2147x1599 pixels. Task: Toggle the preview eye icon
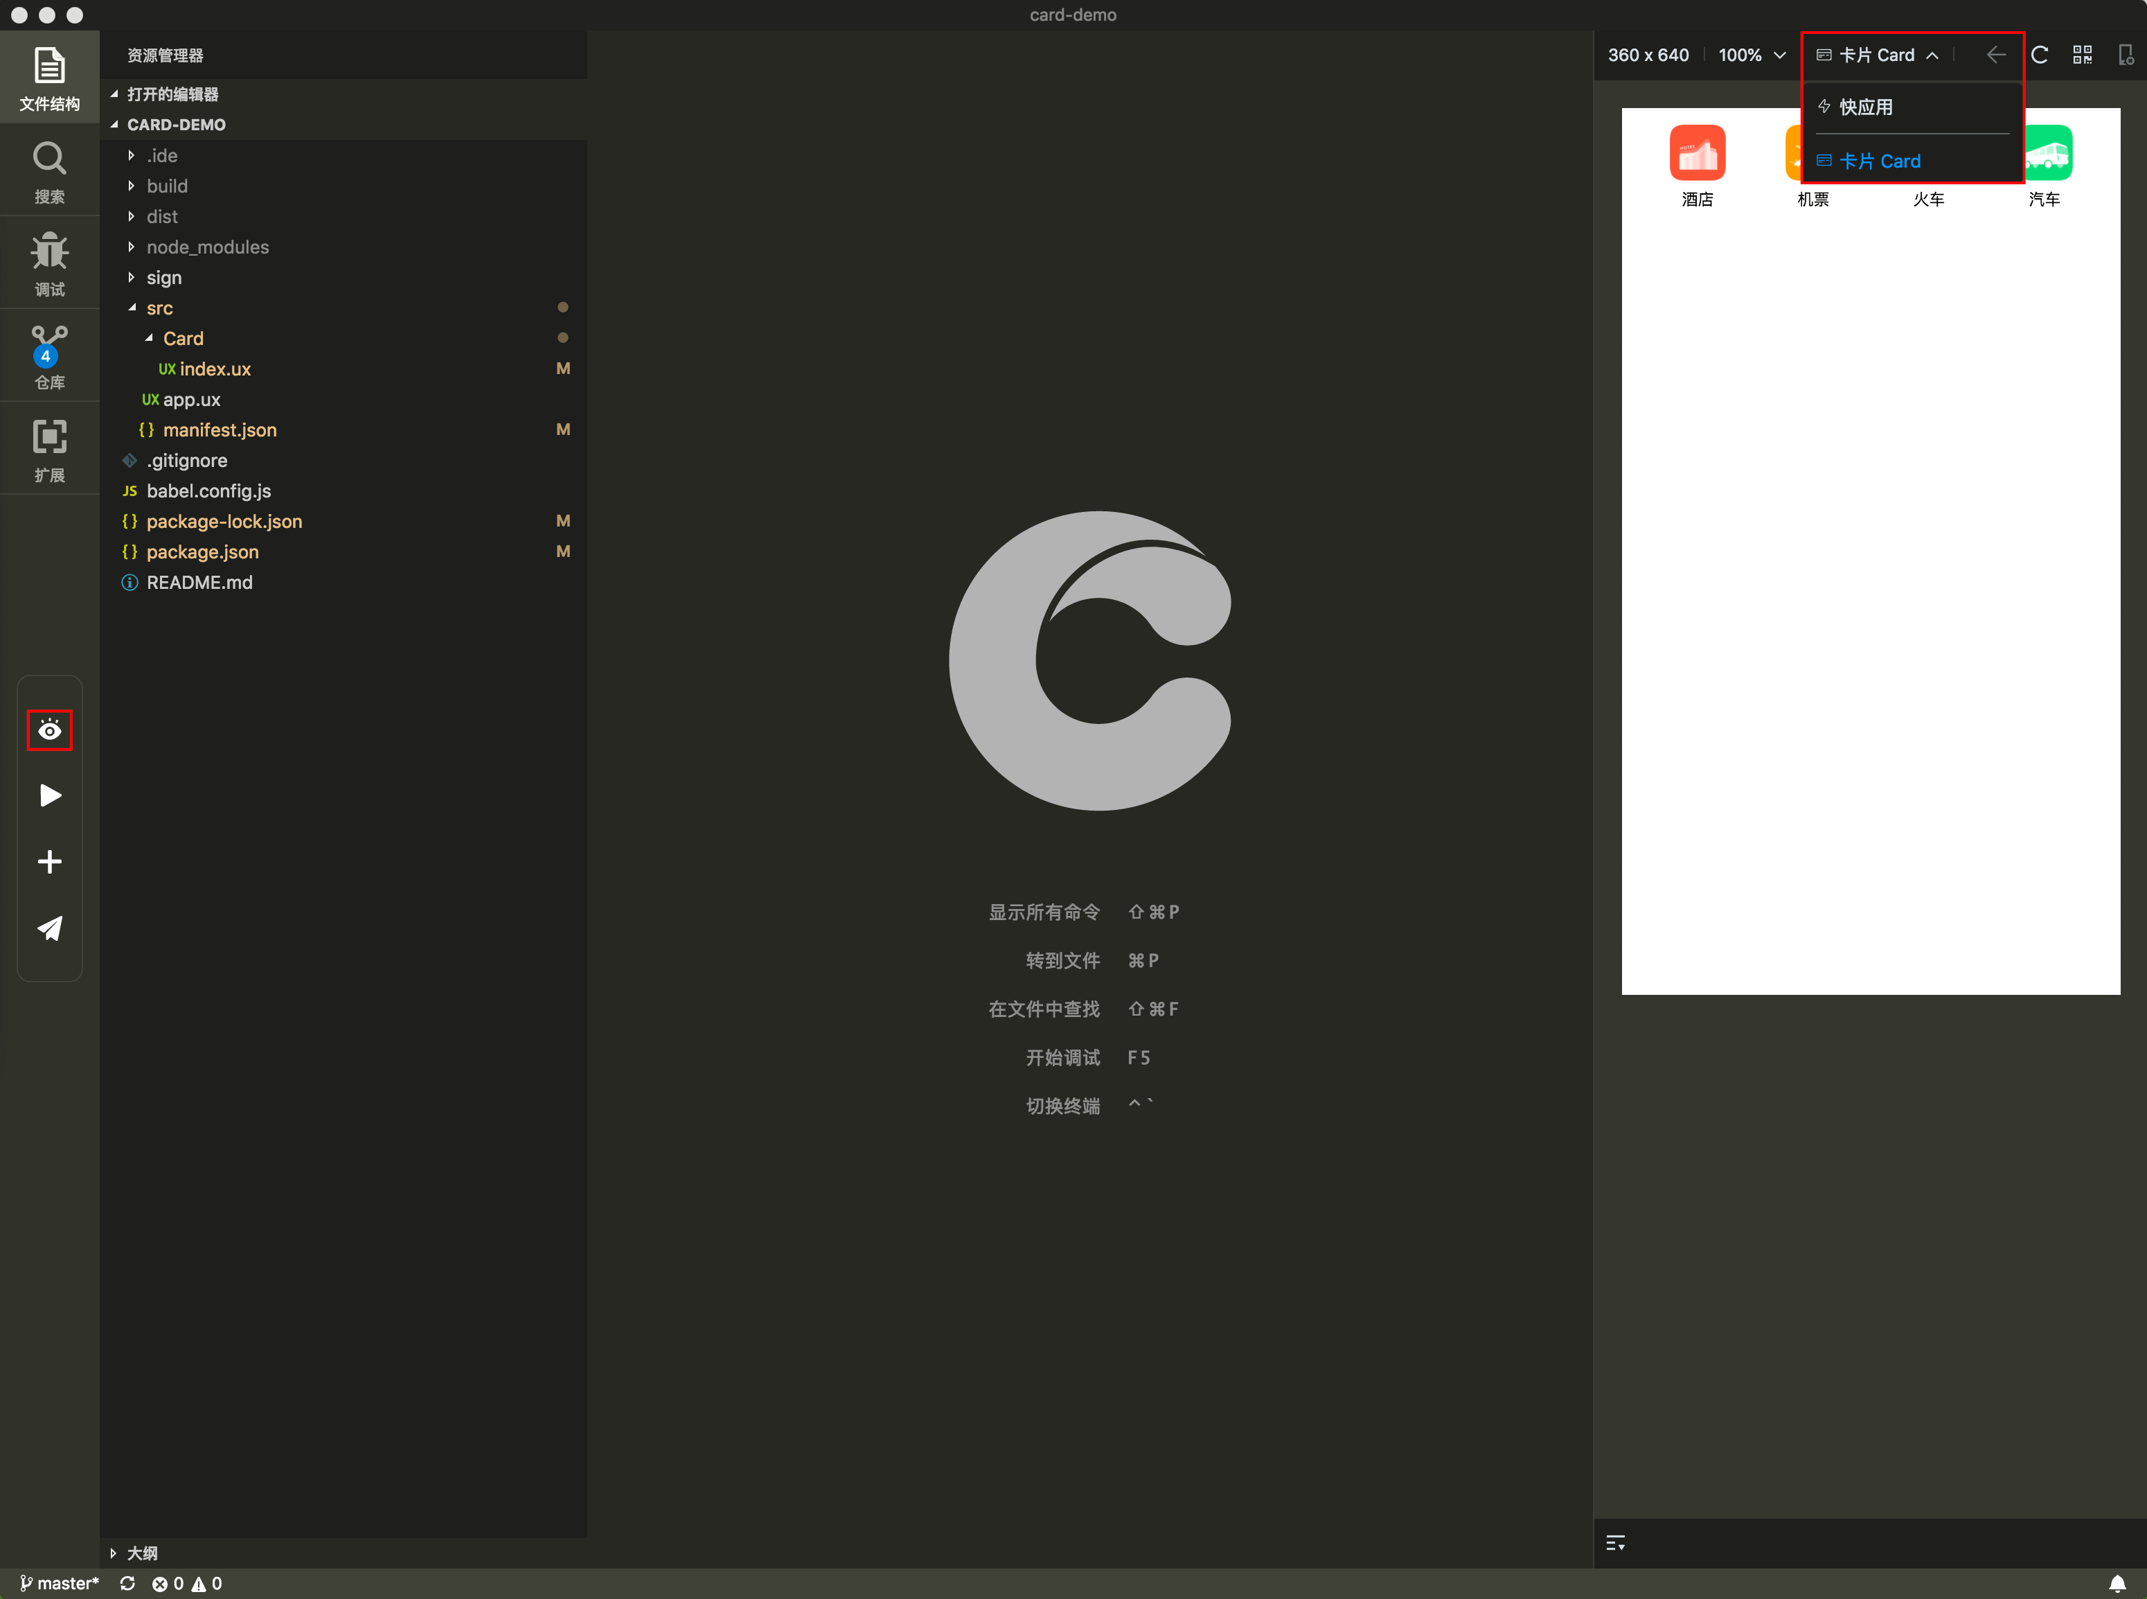coord(49,731)
